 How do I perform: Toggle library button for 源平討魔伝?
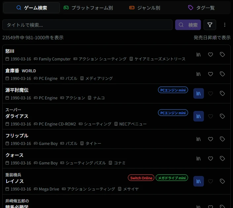199,93
